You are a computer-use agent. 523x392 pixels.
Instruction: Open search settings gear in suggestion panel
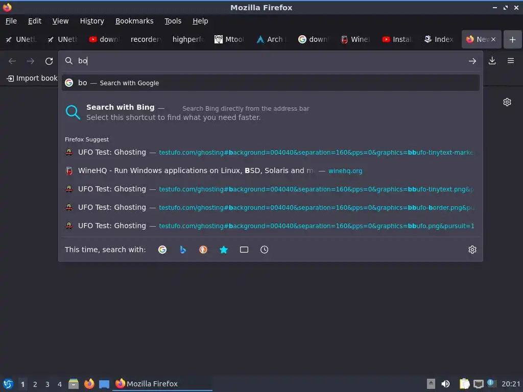pyautogui.click(x=472, y=250)
